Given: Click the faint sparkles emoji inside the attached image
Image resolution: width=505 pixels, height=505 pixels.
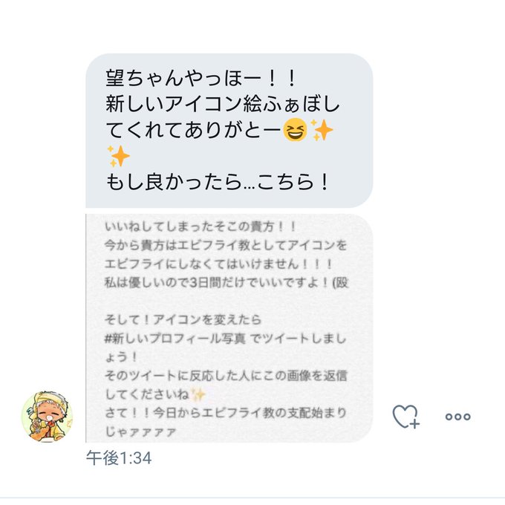Looking at the screenshot, I should pos(198,394).
